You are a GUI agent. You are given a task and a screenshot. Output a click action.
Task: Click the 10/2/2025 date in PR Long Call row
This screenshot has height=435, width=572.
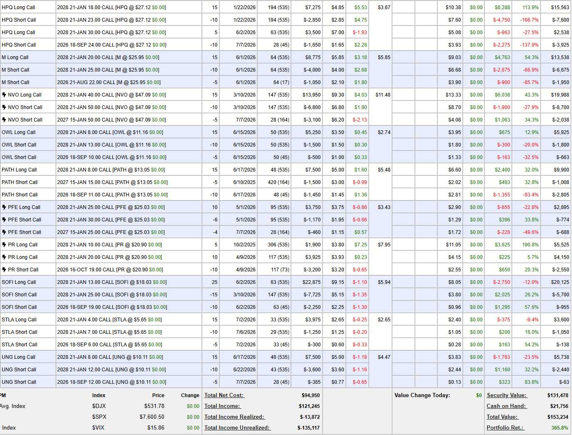245,245
